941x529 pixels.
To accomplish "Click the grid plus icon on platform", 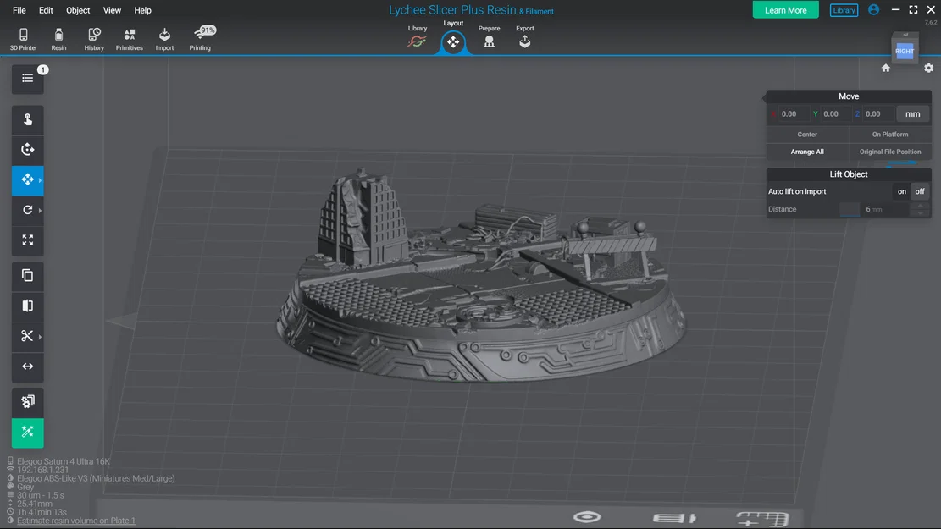I will [x=762, y=519].
